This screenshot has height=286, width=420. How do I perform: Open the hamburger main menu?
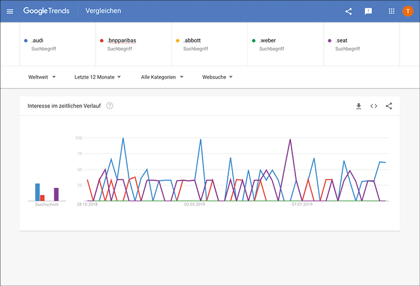[10, 11]
